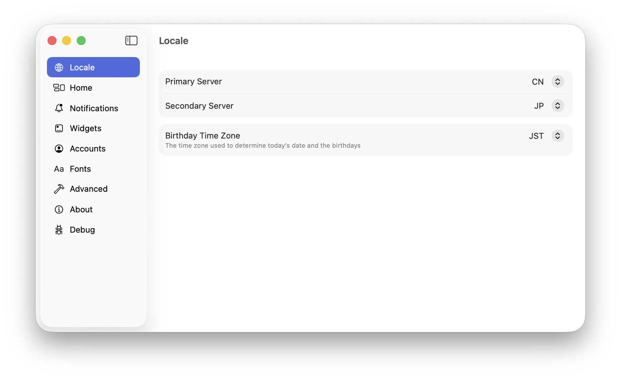Click the hammer icon for Advanced
The height and width of the screenshot is (379, 621).
pos(59,189)
